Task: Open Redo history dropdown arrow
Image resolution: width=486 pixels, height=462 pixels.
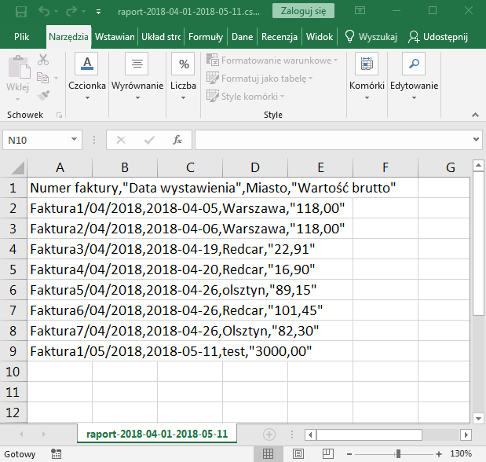Action: (x=83, y=12)
